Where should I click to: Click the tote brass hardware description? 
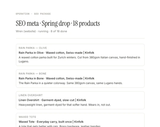point(59,126)
